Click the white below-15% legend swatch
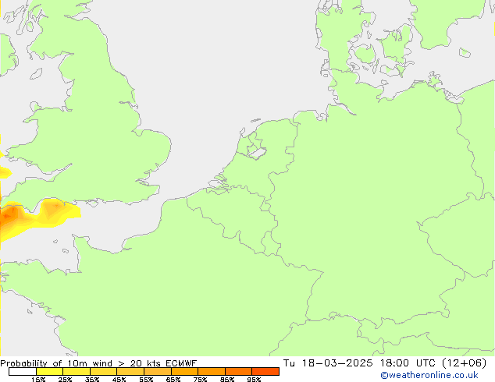495x382 pixels. tap(23, 372)
